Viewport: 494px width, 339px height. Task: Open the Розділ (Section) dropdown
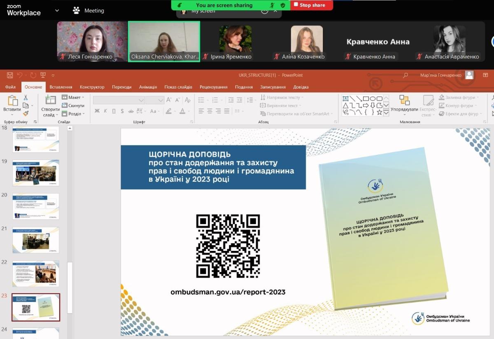click(73, 114)
